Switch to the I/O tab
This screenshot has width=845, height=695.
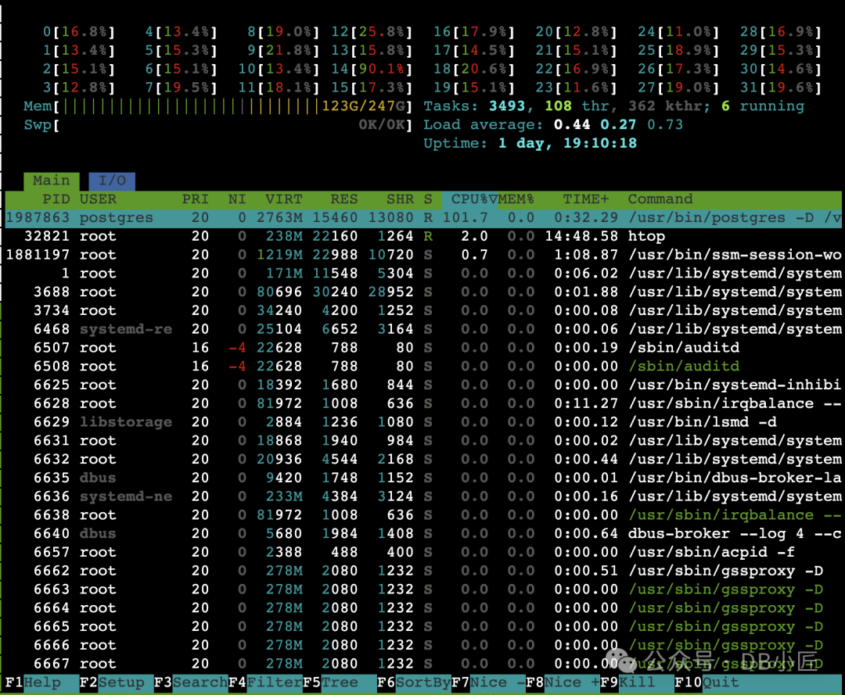tap(112, 181)
